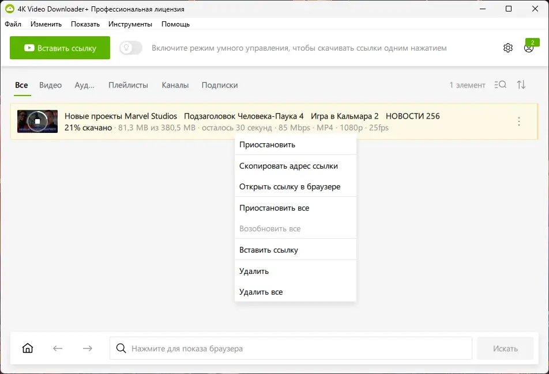Open the Файл menu
This screenshot has width=549, height=374.
13,24
